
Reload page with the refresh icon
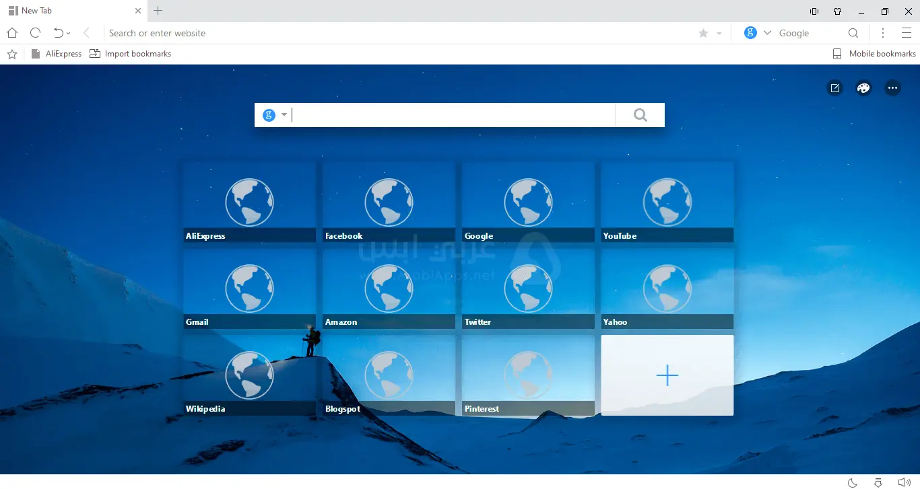pyautogui.click(x=36, y=33)
